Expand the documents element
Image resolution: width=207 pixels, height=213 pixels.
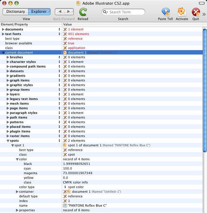[3, 29]
